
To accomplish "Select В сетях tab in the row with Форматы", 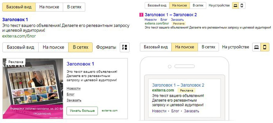I will 80,47.
